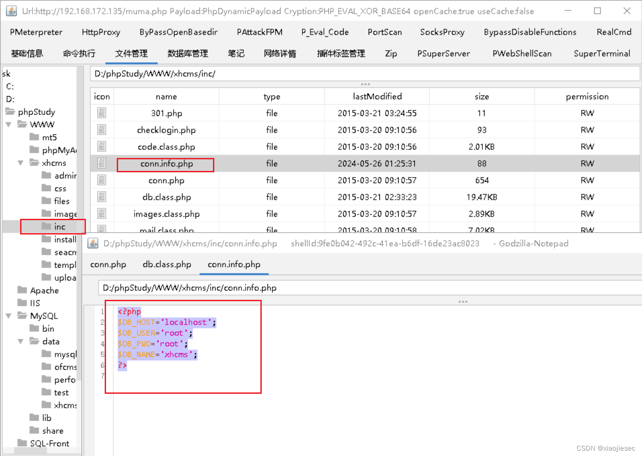This screenshot has width=642, height=456.
Task: Open the RealCmd tool
Action: pyautogui.click(x=613, y=32)
